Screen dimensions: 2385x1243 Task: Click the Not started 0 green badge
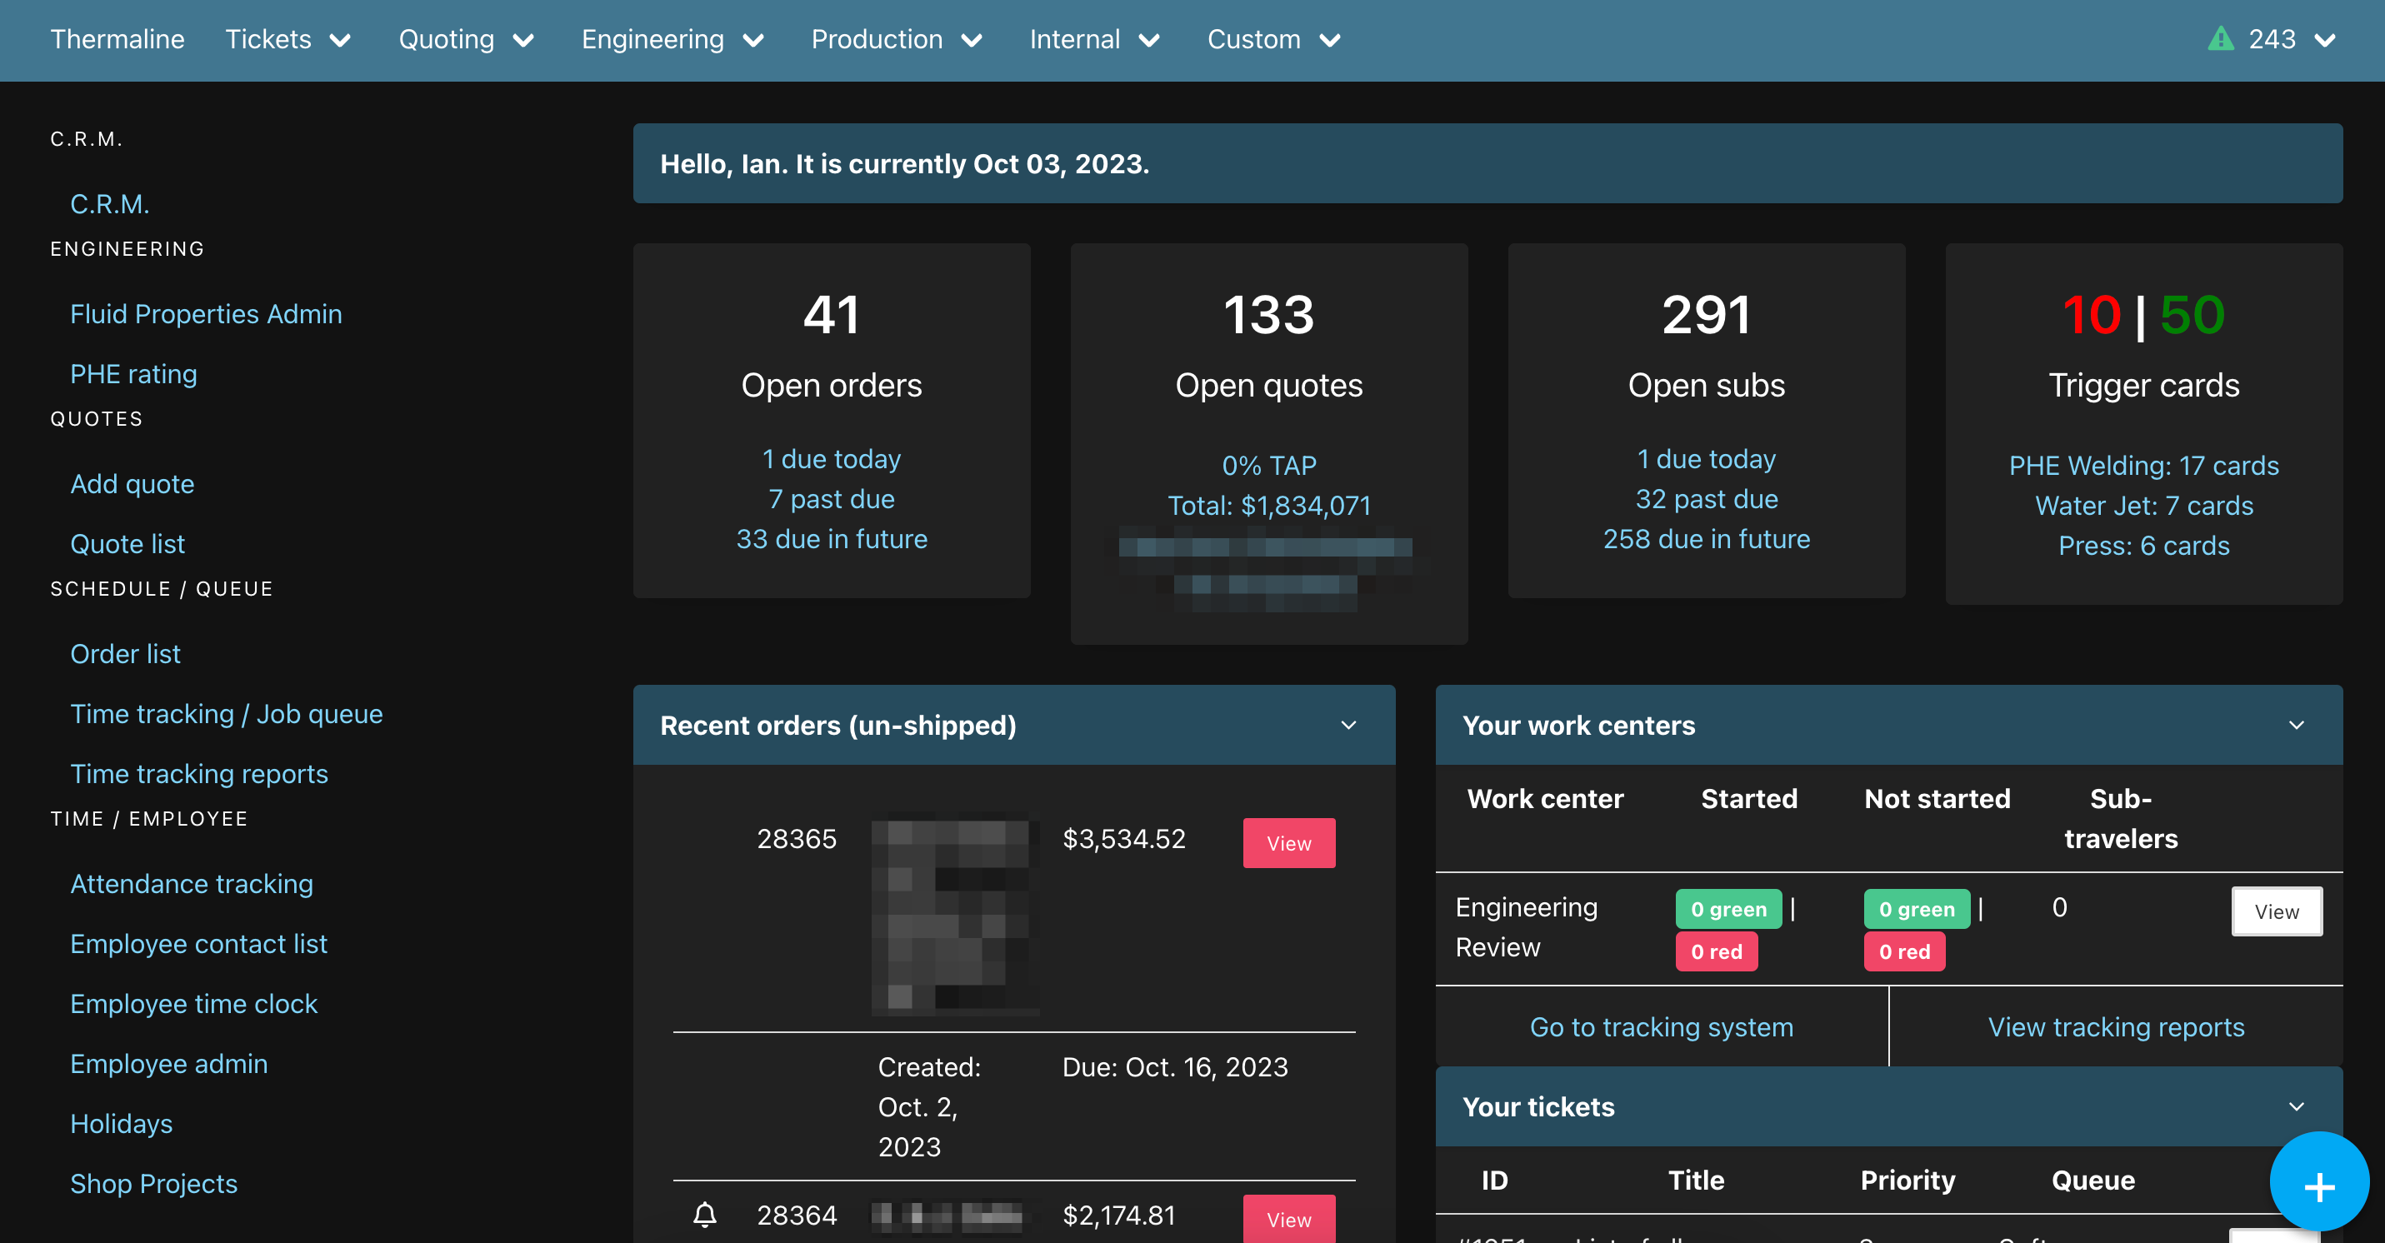pyautogui.click(x=1916, y=910)
